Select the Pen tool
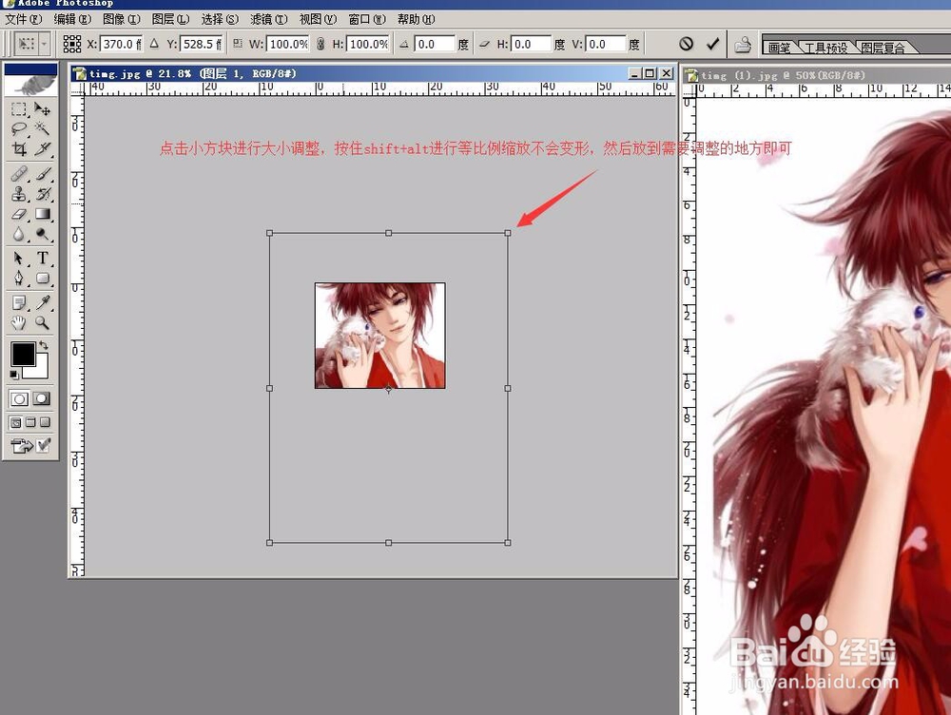 tap(19, 279)
